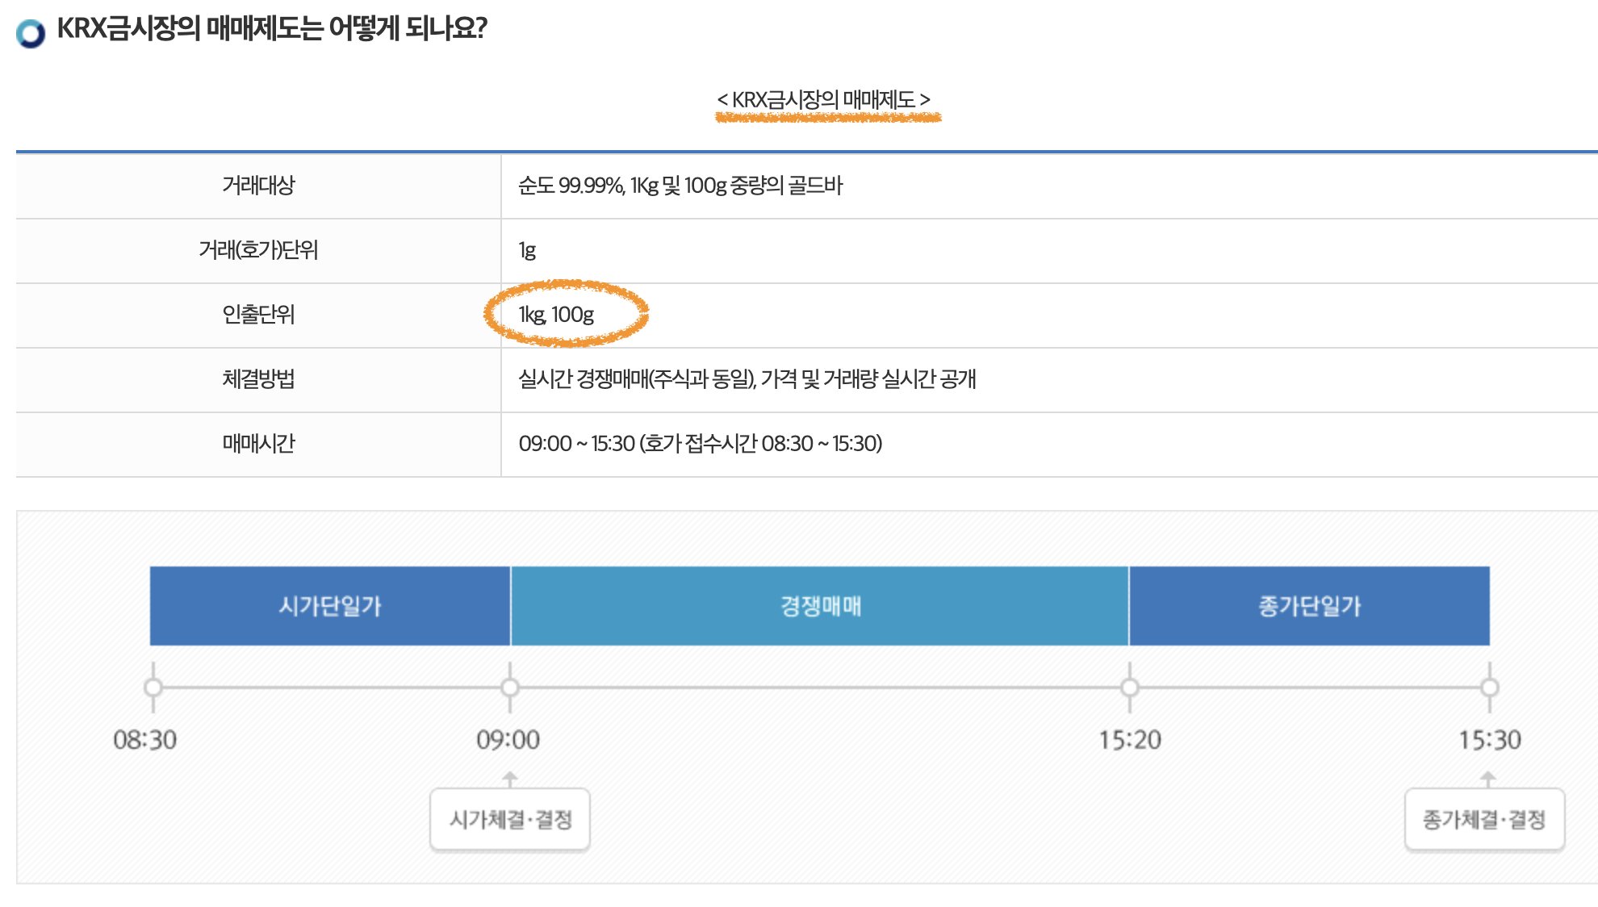Select the 거래대상 row label
The image size is (1598, 907).
point(258,186)
